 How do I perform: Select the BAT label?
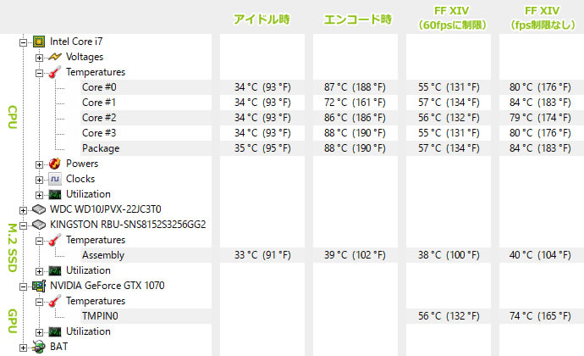click(x=59, y=347)
